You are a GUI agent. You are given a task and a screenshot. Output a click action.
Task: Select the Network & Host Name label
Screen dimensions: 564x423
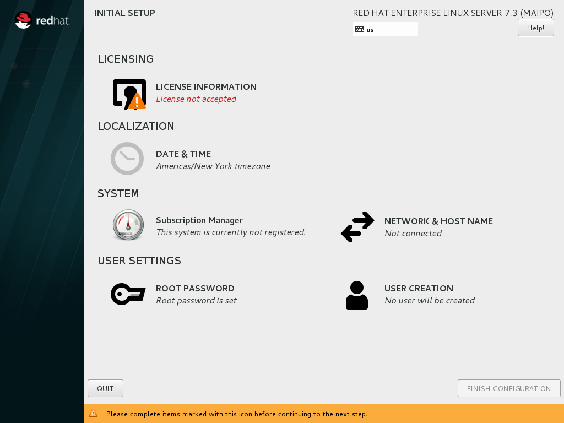click(x=438, y=221)
